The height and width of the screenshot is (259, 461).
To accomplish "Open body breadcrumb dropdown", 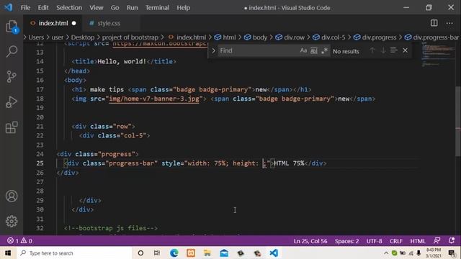I will 259,37.
